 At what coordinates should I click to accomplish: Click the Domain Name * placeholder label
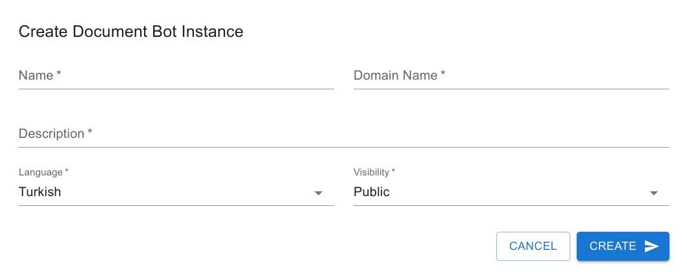coord(399,76)
